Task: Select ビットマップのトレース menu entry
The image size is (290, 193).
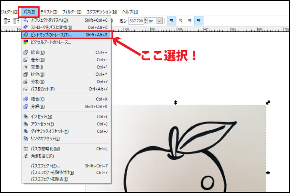Action: [51, 35]
